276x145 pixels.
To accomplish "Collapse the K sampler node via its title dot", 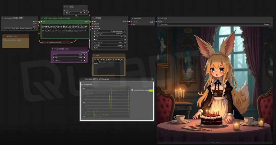I will pos(93,18).
